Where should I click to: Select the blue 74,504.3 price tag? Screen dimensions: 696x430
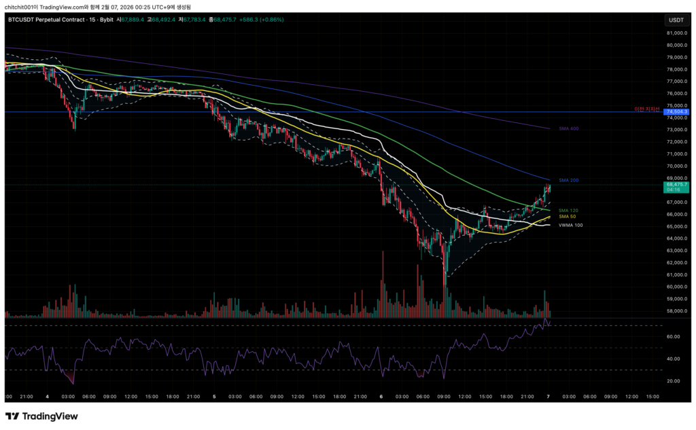tap(676, 111)
